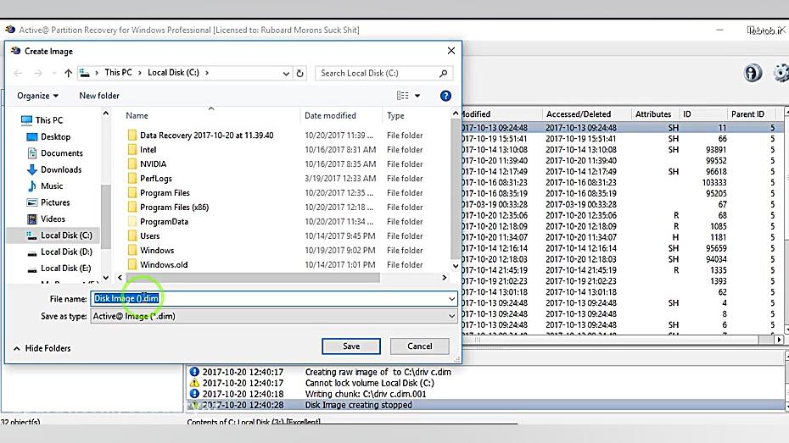Collapse the folder pane with Hide Folders
The image size is (789, 443).
point(42,348)
